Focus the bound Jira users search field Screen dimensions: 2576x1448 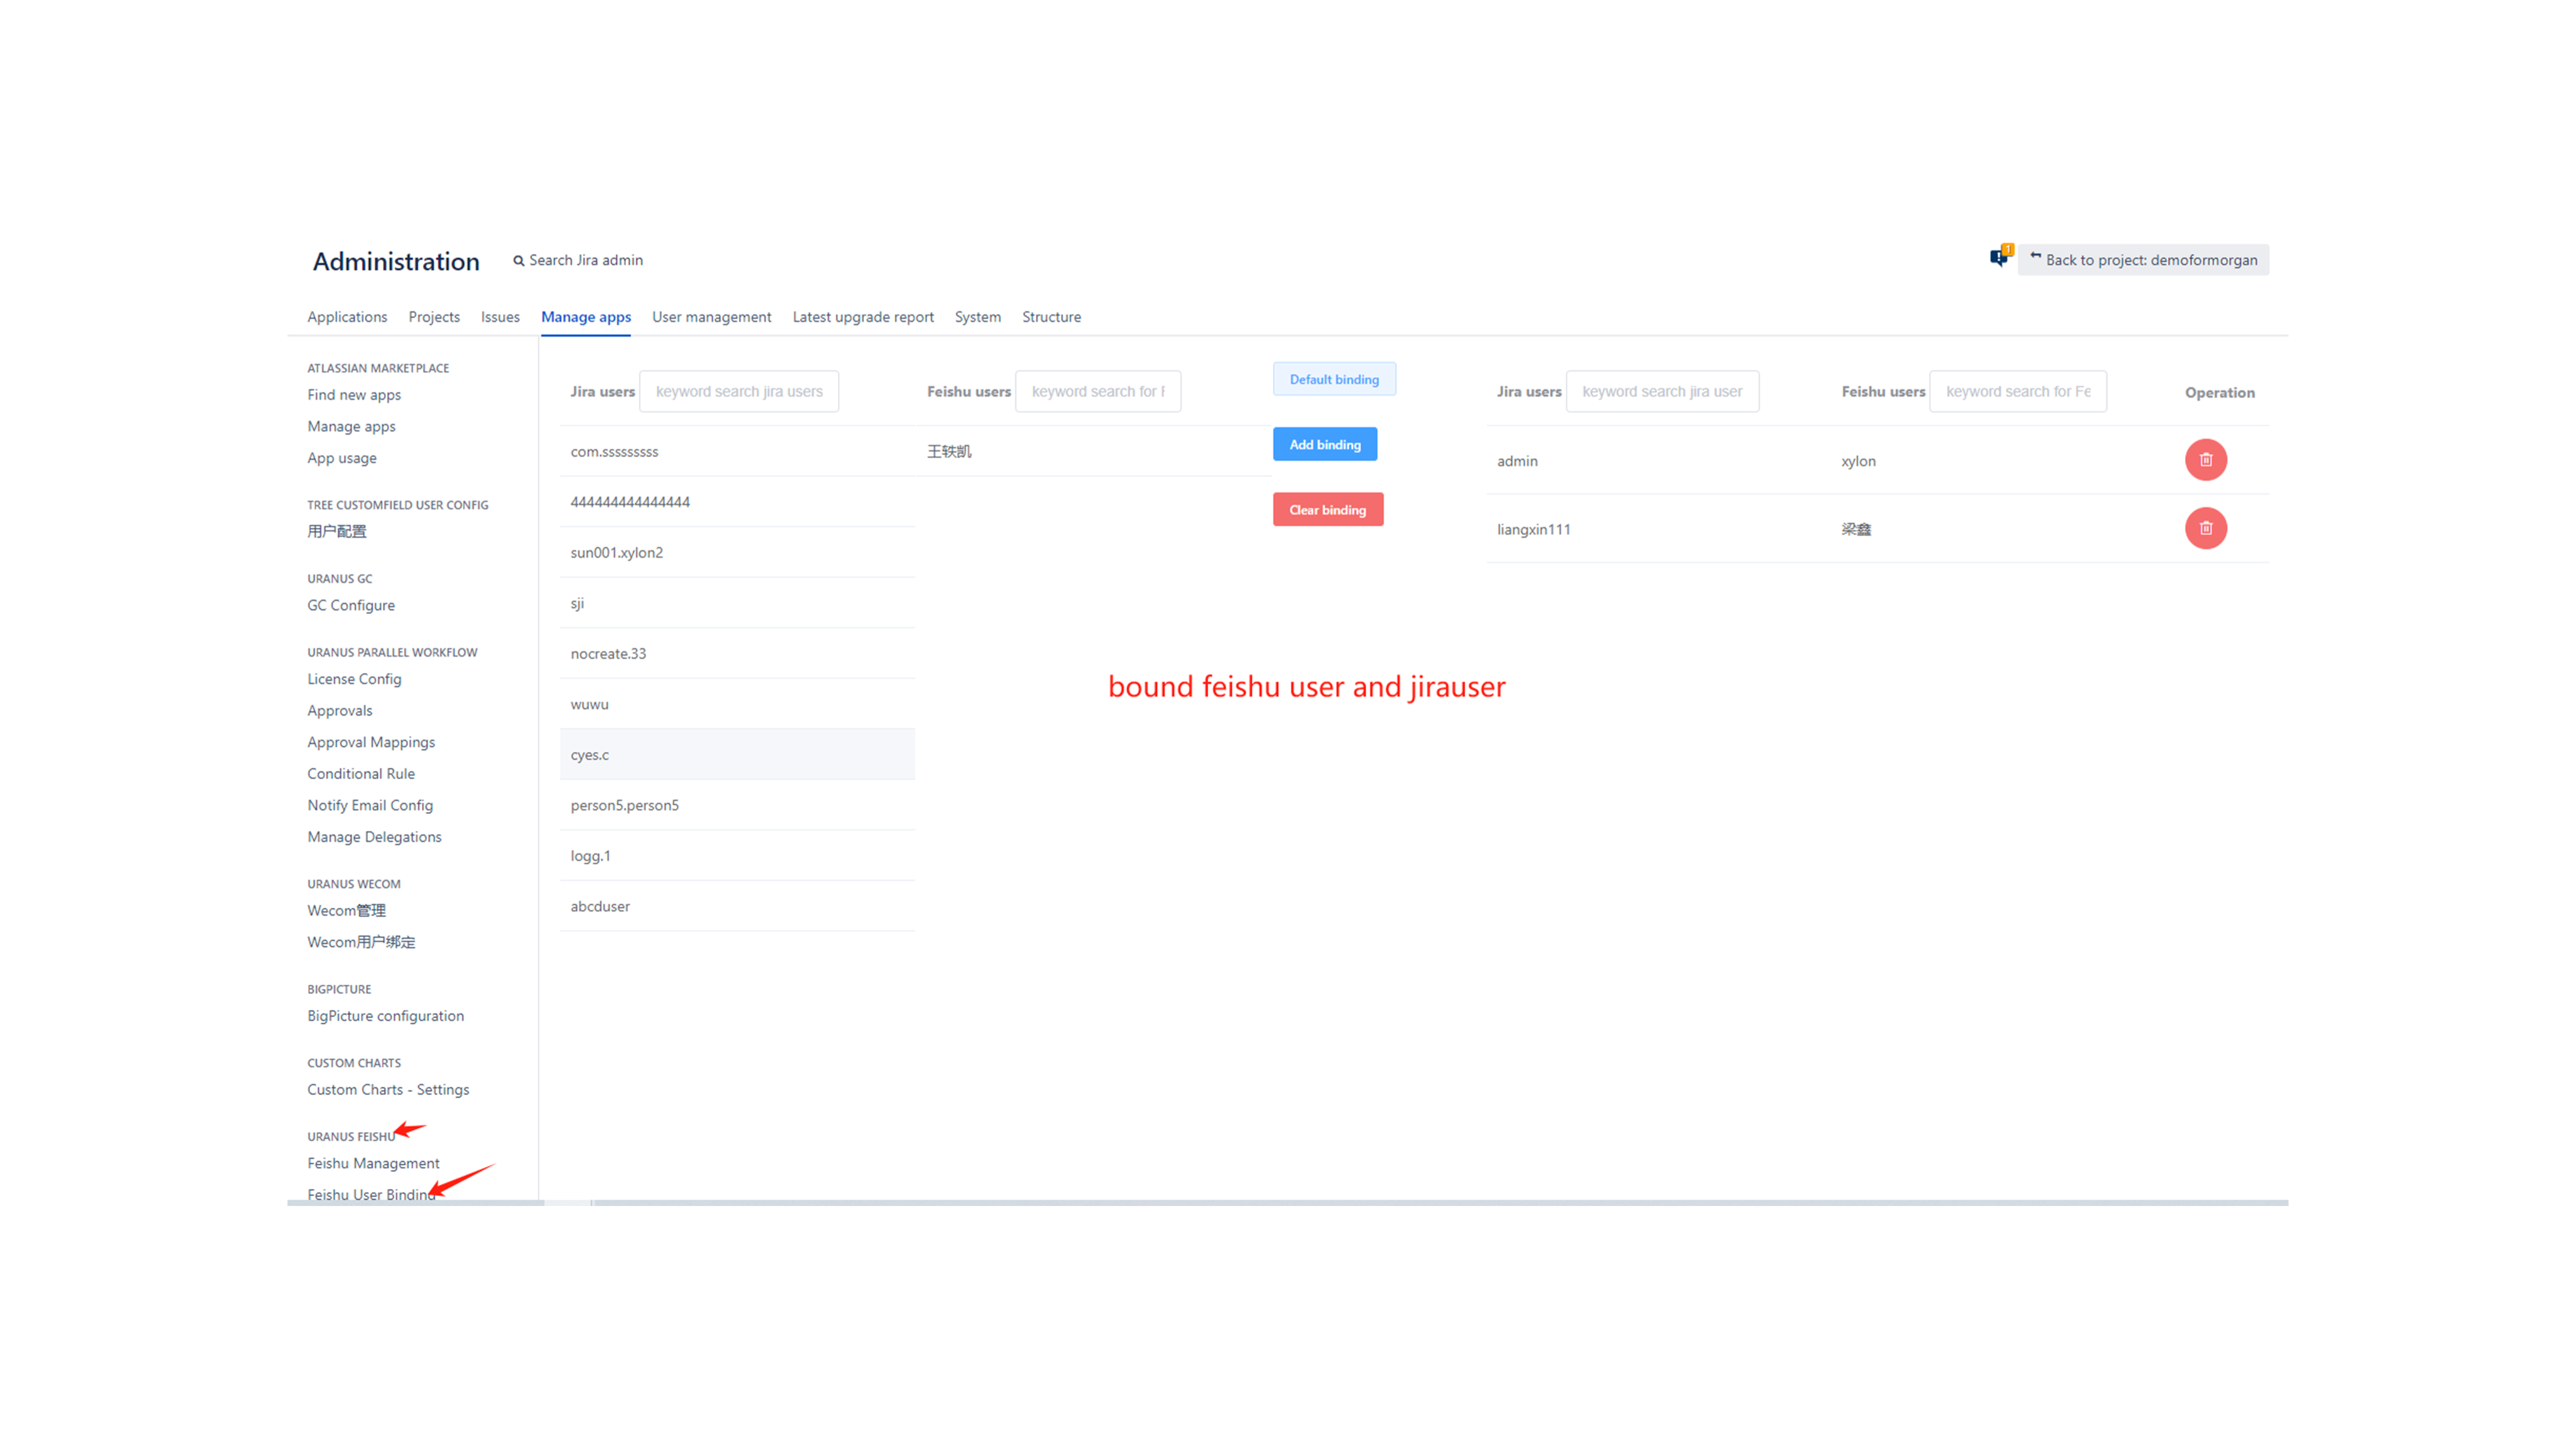point(1662,392)
